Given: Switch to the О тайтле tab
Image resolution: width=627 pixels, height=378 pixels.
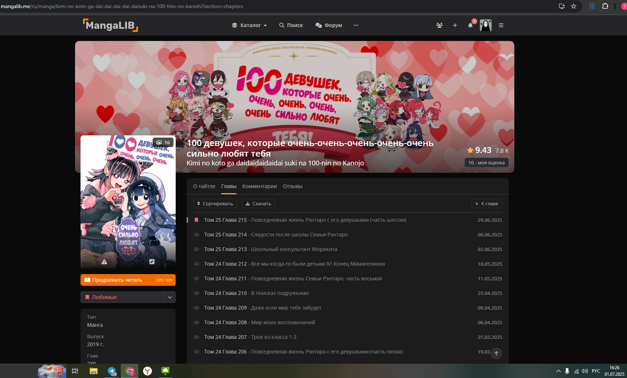Looking at the screenshot, I should coord(204,186).
